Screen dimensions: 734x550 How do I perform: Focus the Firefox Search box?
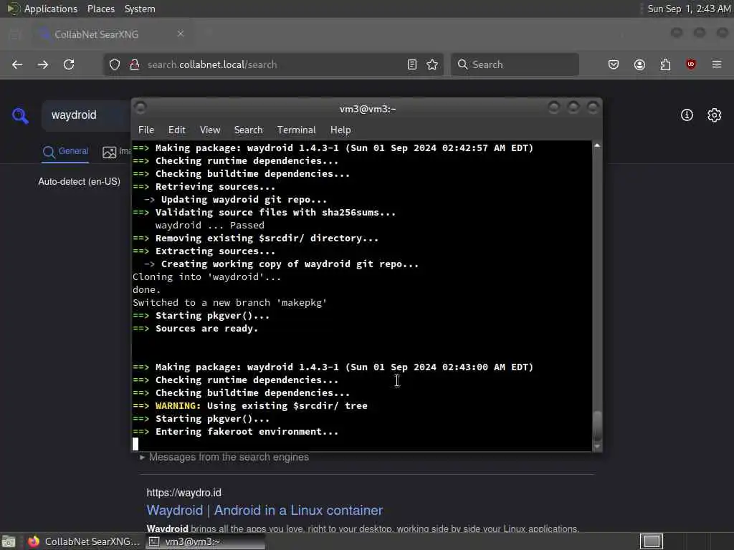coord(515,64)
